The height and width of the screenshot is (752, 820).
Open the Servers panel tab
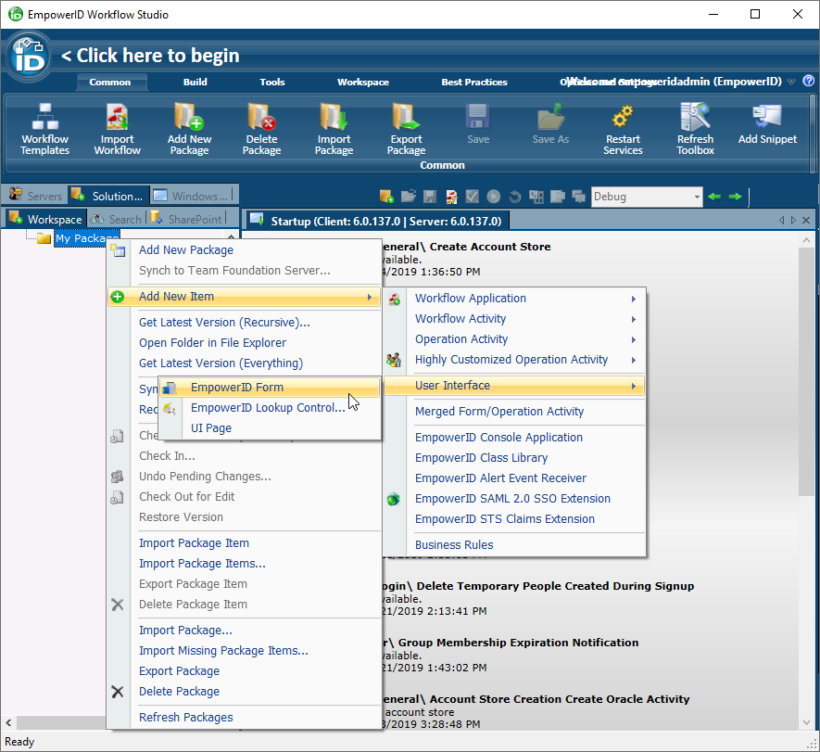tap(35, 196)
